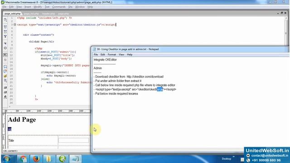Click the Indent Code icon
Screen dimensions: 290x163
5,87
